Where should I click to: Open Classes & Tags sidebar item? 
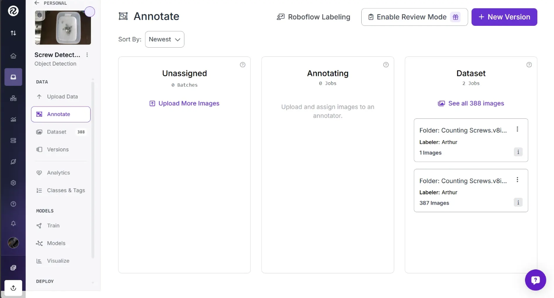click(x=66, y=190)
